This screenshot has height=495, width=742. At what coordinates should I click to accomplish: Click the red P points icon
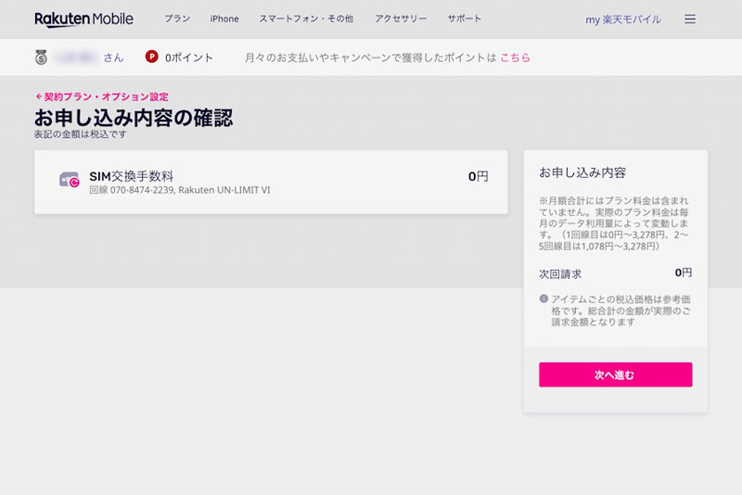coord(151,57)
